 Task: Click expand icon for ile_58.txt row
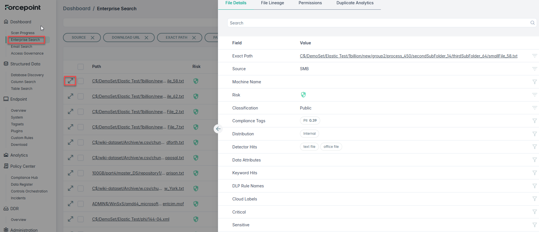click(70, 81)
